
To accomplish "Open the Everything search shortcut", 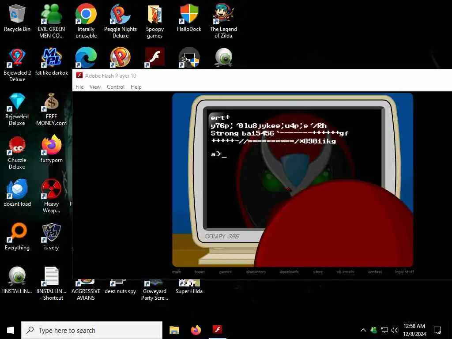I will point(17,237).
